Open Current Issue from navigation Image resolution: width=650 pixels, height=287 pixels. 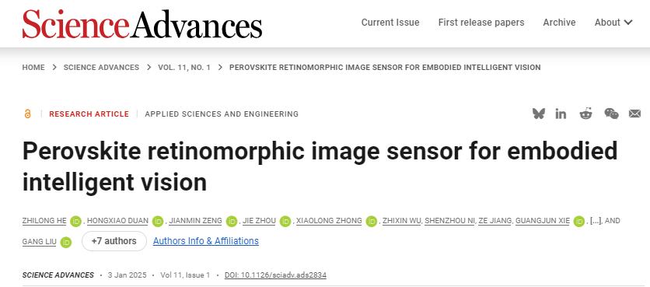click(x=390, y=23)
